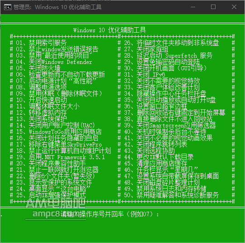Viewport: 245px width, 243px height.
Task: Click option 32 关闭不需要的视觉特效
Action: pos(162,81)
